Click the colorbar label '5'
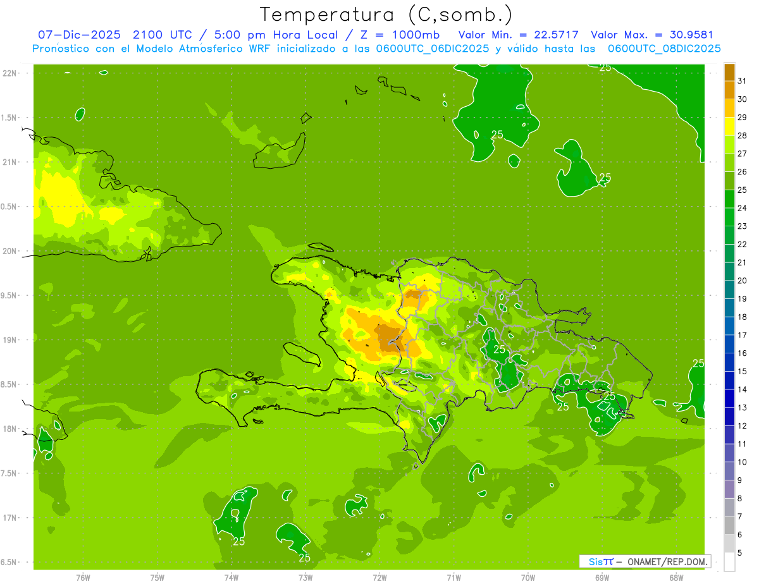 pos(740,553)
